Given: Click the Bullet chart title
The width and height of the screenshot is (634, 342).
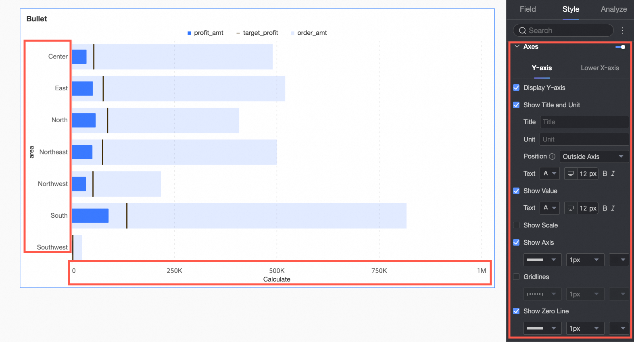Looking at the screenshot, I should point(37,19).
